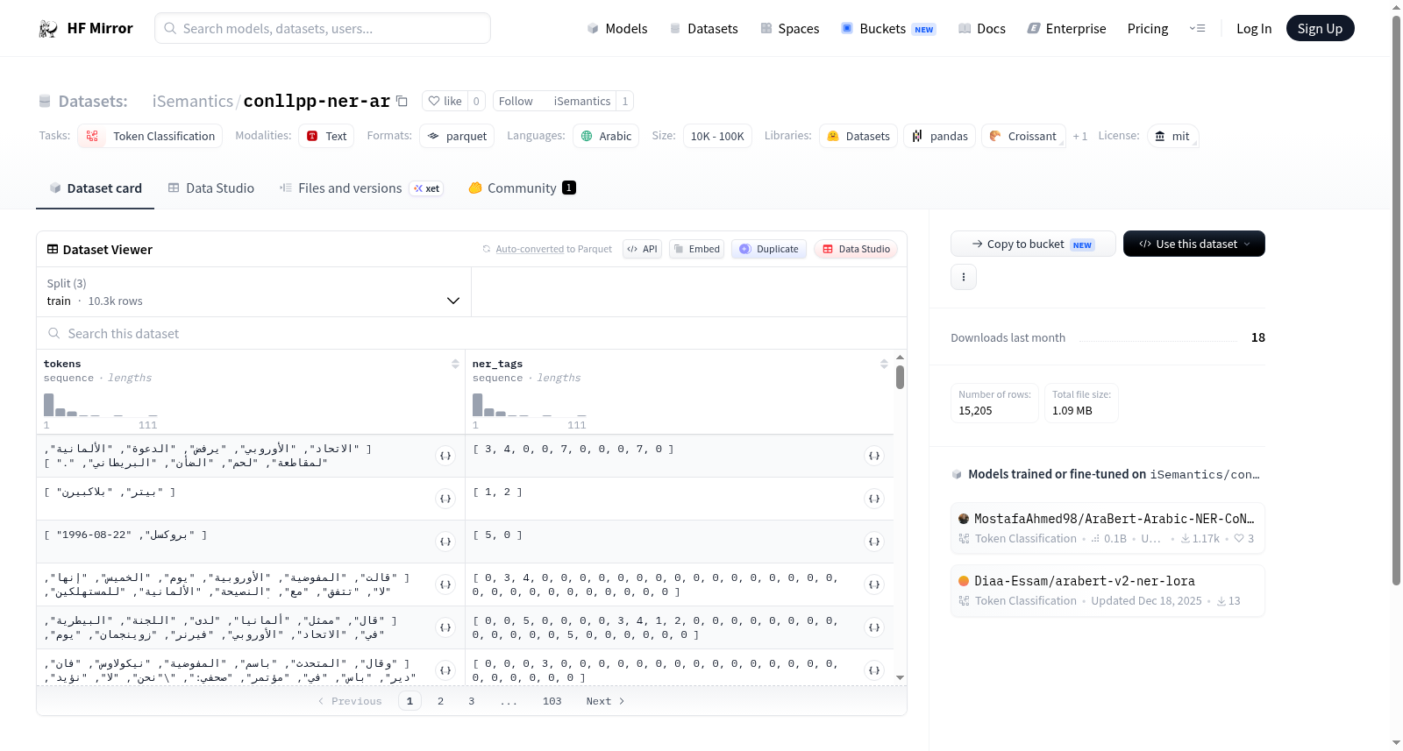Copy dataset name with the copy icon
Image resolution: width=1403 pixels, height=751 pixels.
tap(402, 101)
